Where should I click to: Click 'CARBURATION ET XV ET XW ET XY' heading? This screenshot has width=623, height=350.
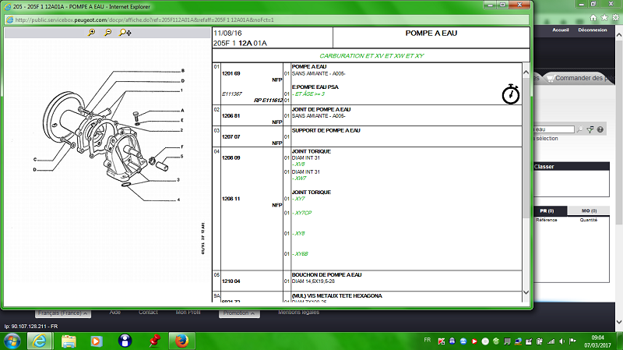point(371,55)
